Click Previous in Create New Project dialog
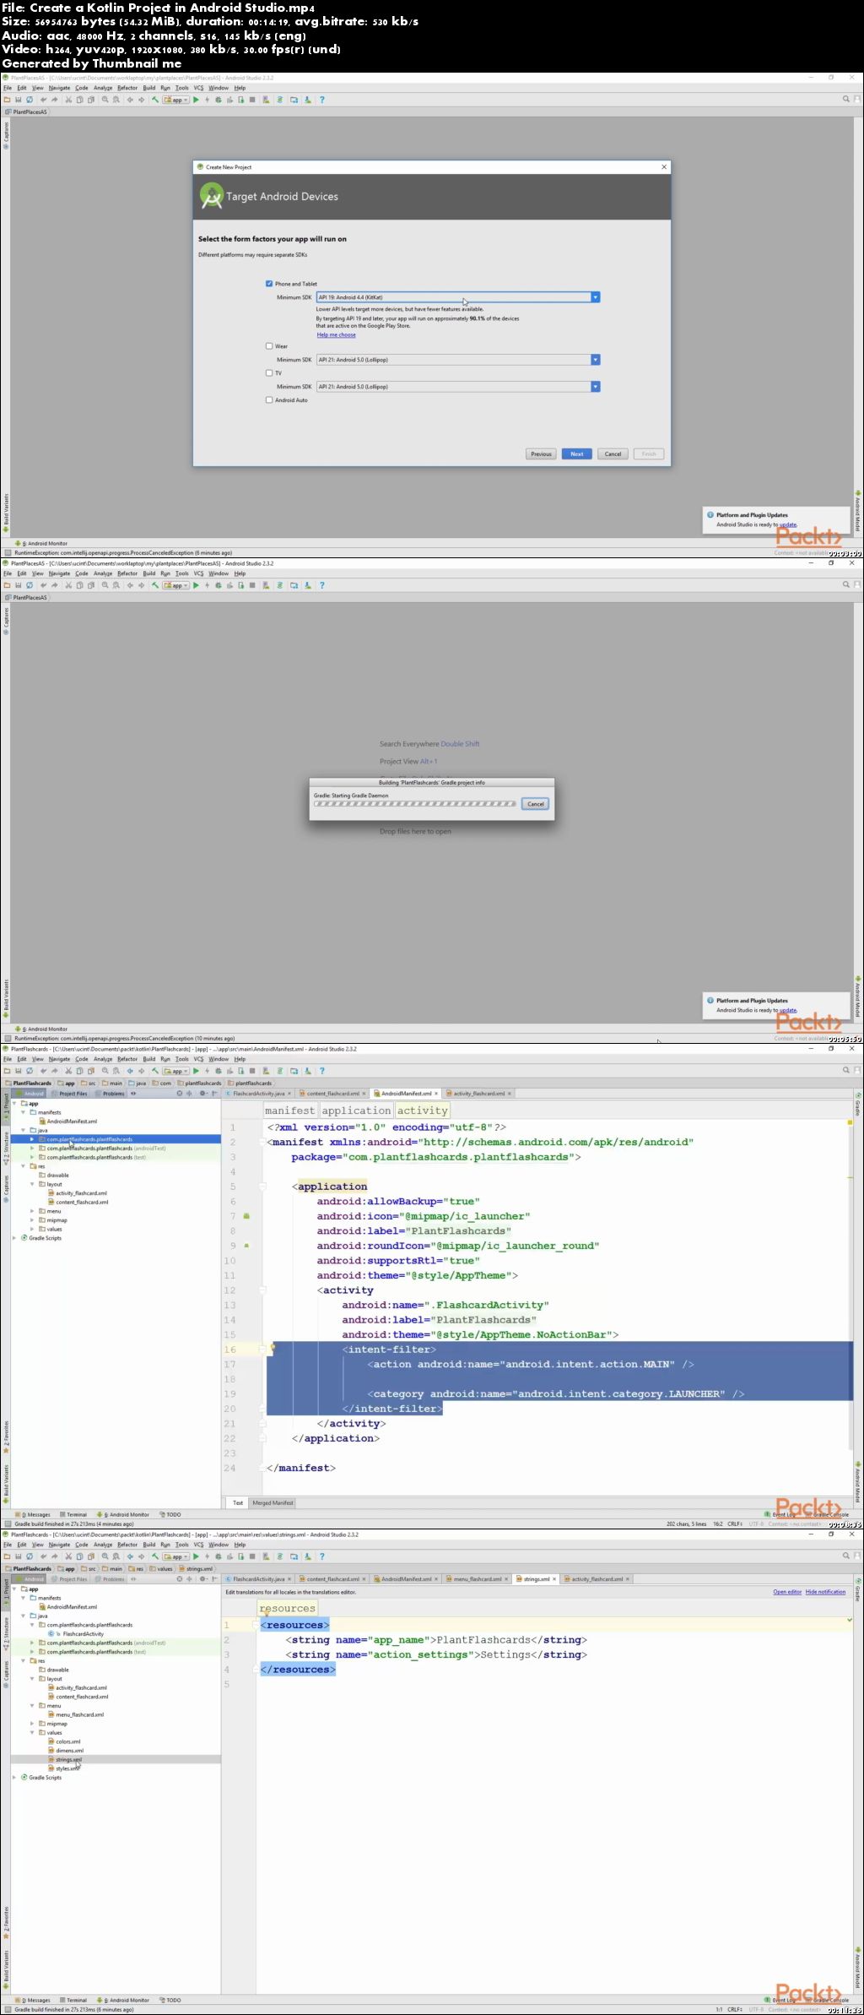Screen dimensions: 864x2015 (x=541, y=454)
